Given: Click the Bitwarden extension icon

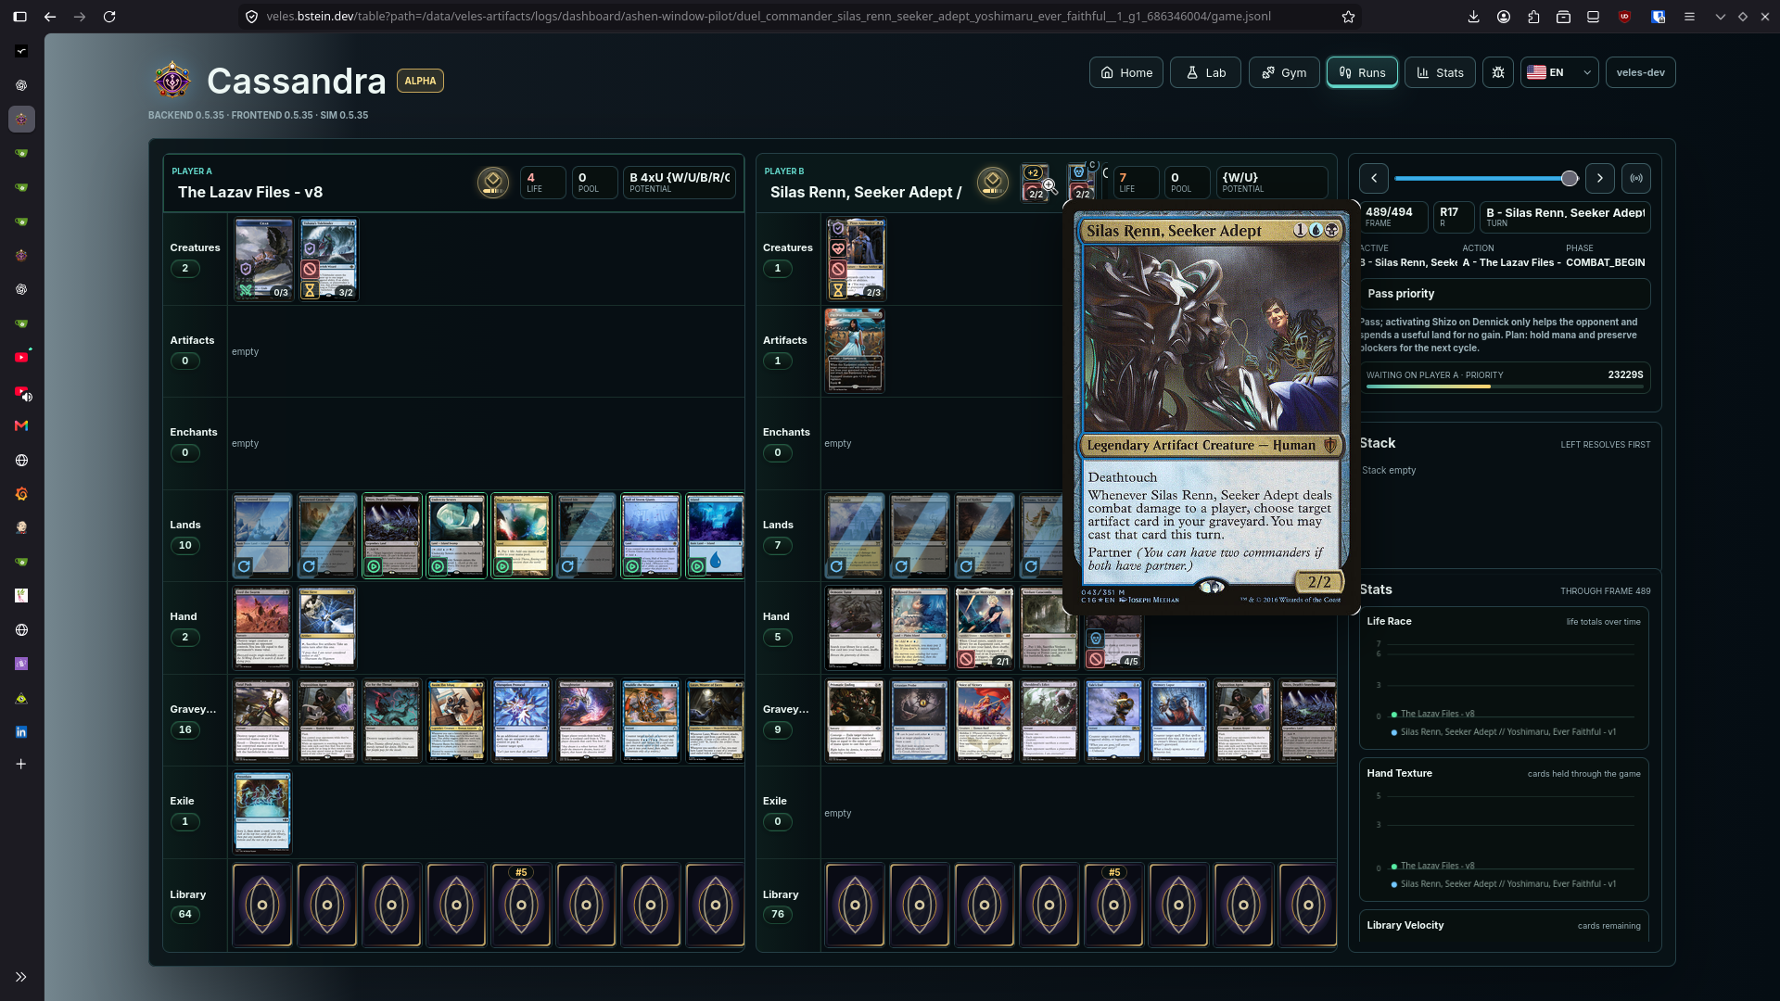Looking at the screenshot, I should (1659, 17).
